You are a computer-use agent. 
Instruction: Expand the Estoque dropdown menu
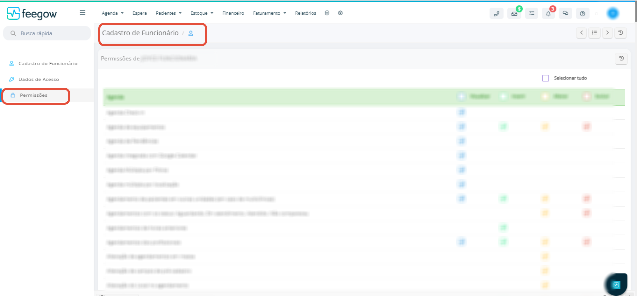click(x=202, y=13)
